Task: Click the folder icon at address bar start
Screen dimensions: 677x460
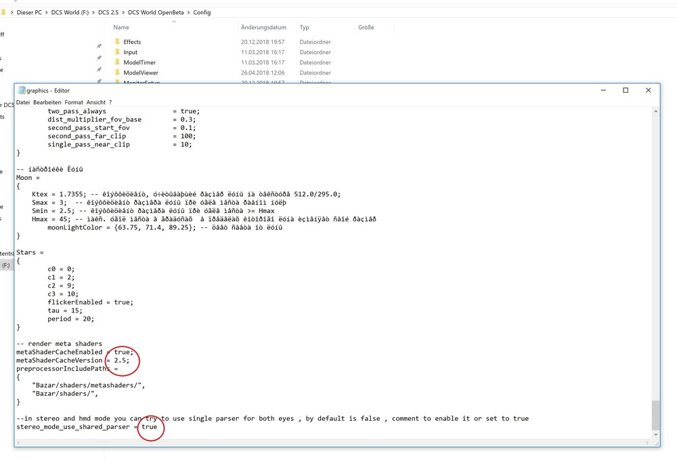Action: click(x=3, y=12)
